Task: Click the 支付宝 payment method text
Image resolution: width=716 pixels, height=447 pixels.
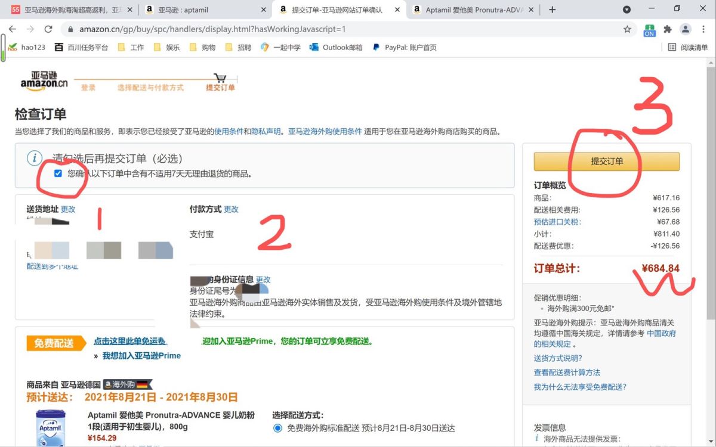Action: (x=202, y=234)
